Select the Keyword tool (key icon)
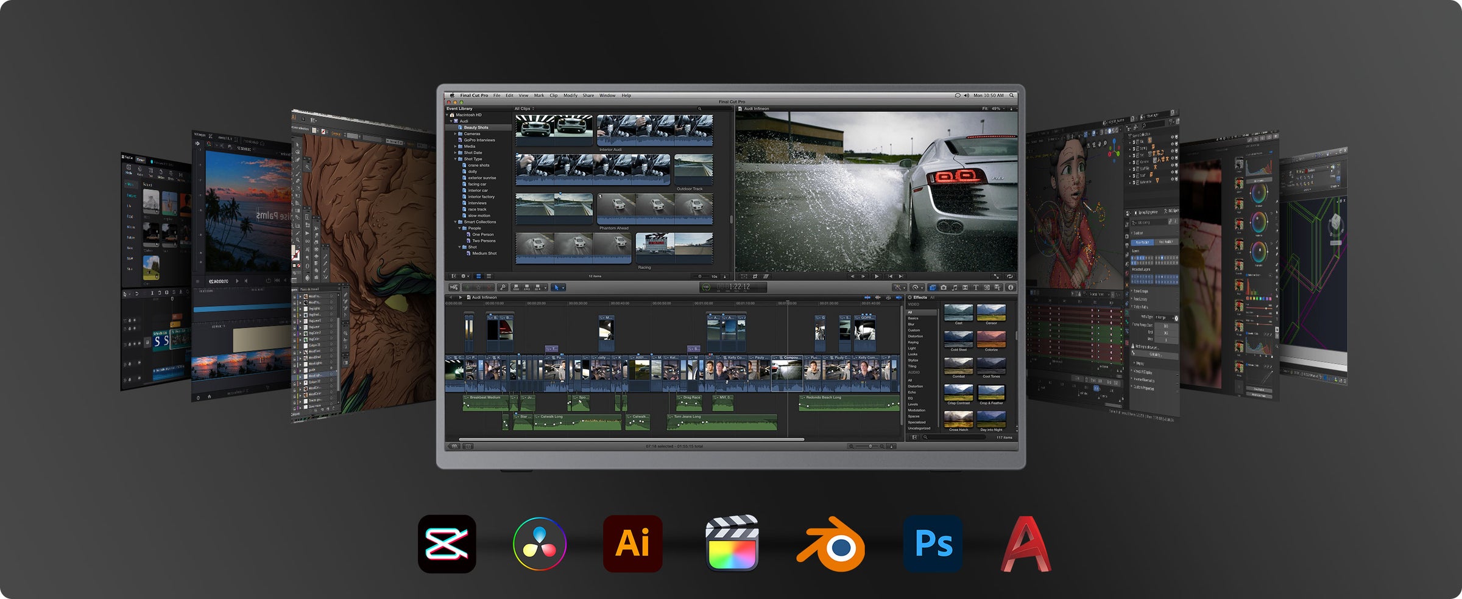1462x599 pixels. [x=503, y=287]
